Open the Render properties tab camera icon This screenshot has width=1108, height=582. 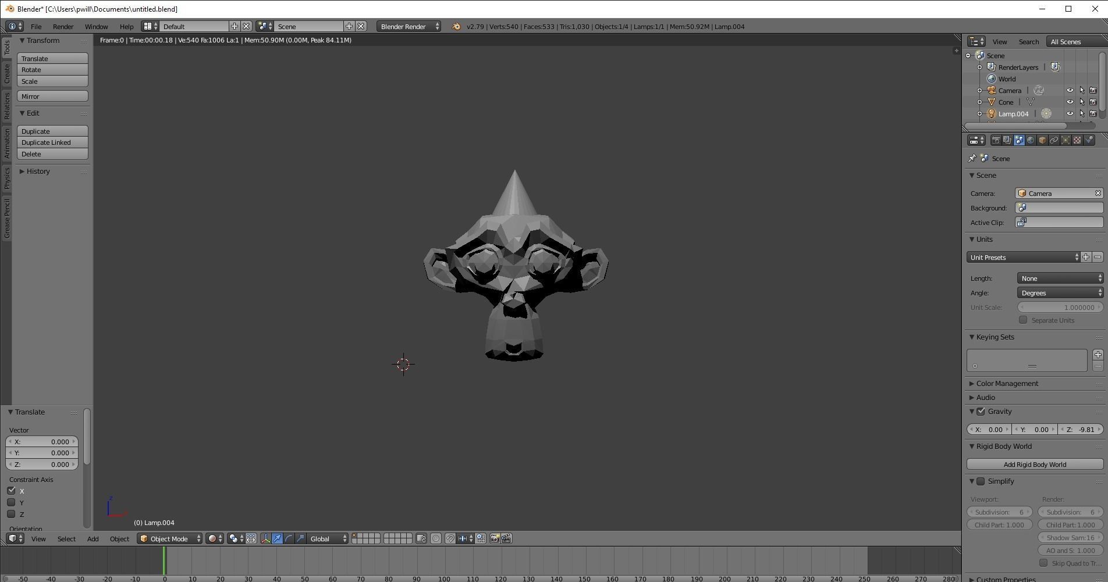[996, 140]
